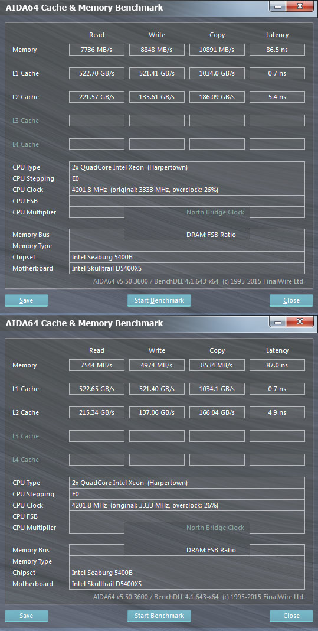The width and height of the screenshot is (318, 631).
Task: Select the 521.41 GB/s L1 write value
Action: pos(157,73)
